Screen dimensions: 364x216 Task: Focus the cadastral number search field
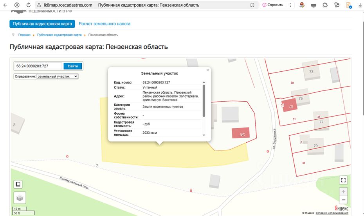[x=38, y=66]
